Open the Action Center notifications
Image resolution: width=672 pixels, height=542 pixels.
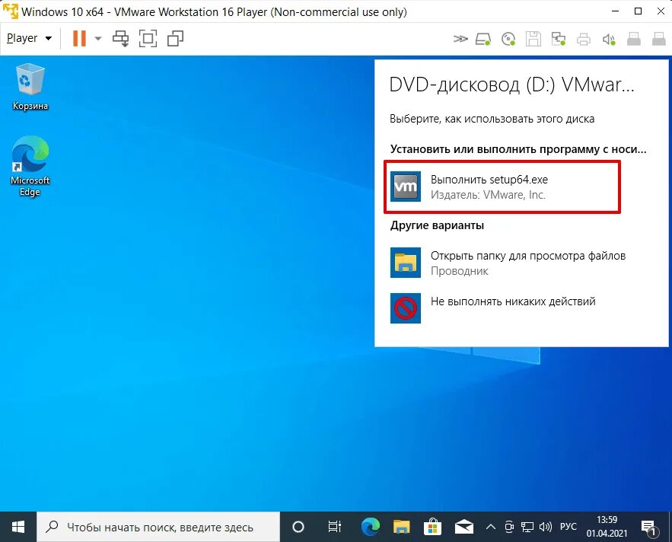649,527
